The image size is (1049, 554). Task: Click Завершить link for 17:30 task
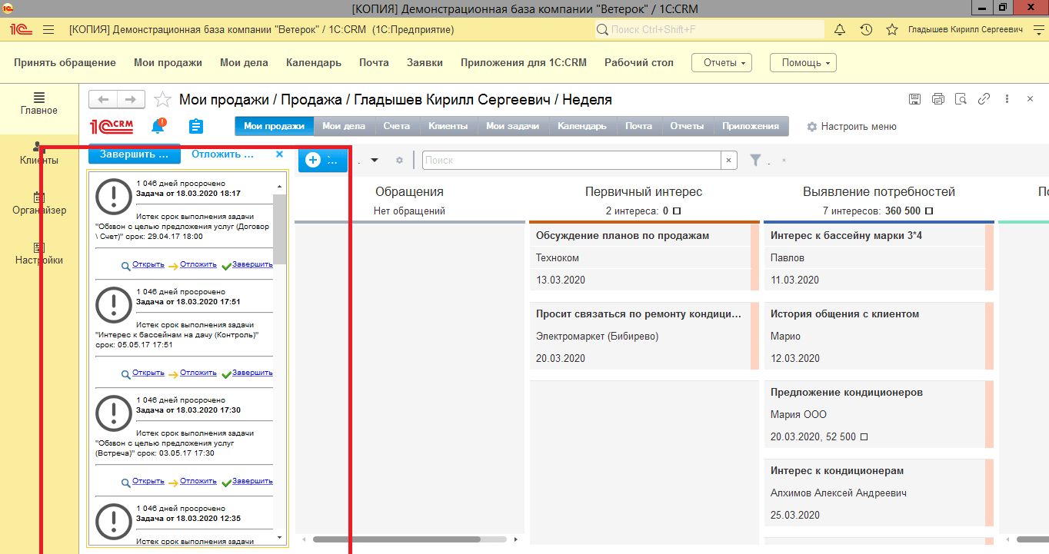click(252, 481)
